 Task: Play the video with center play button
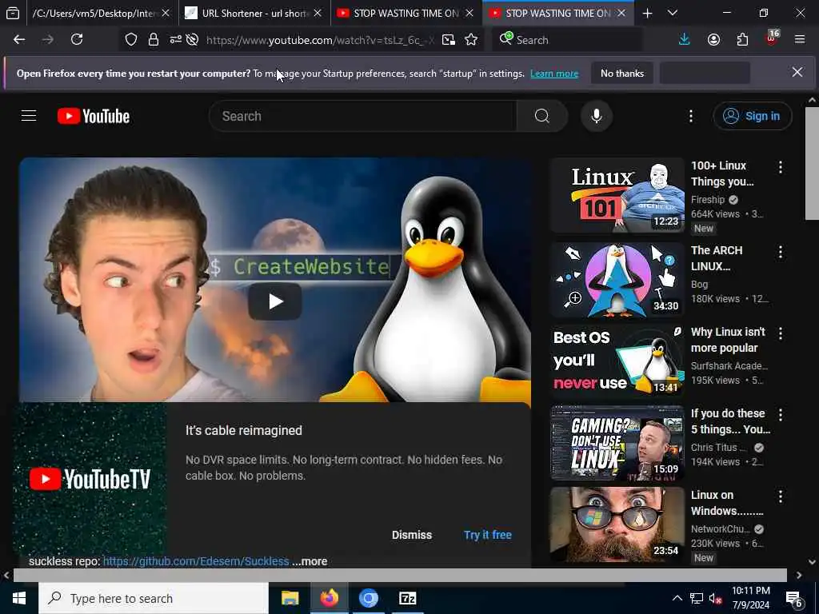275,301
